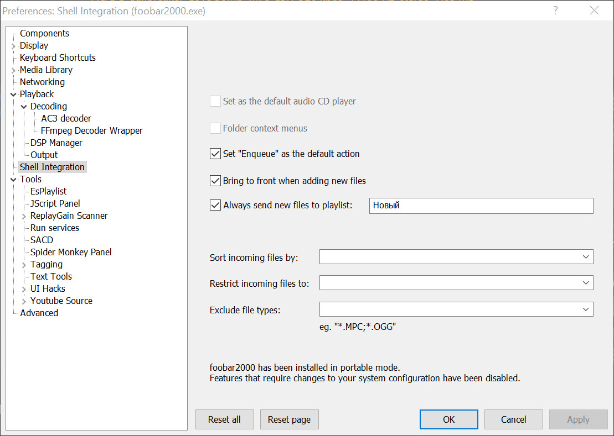The image size is (614, 436).
Task: Close the Preferences dialog window
Action: [594, 10]
